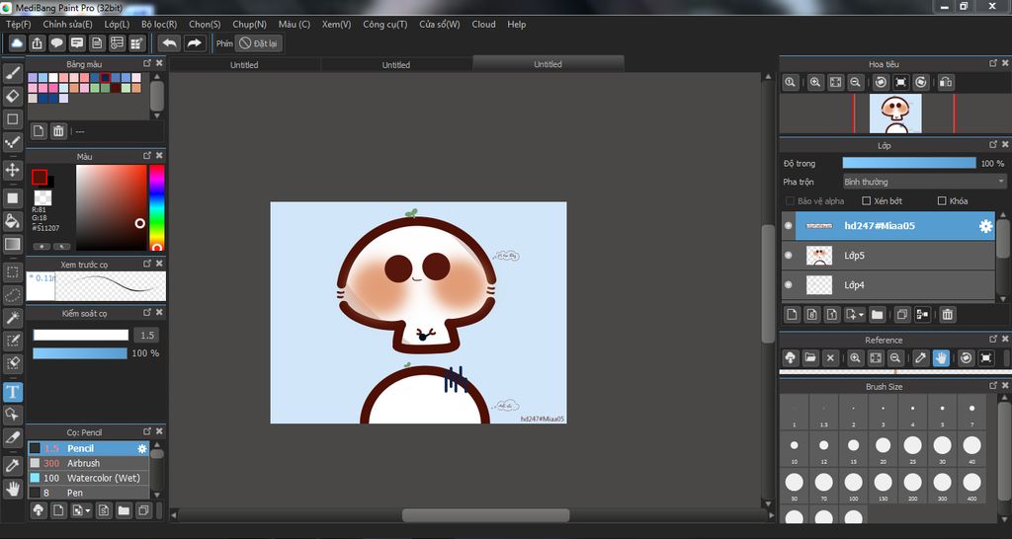Open add-layer dropdown arrow in Lớp panel
This screenshot has width=1012, height=539.
pyautogui.click(x=862, y=315)
